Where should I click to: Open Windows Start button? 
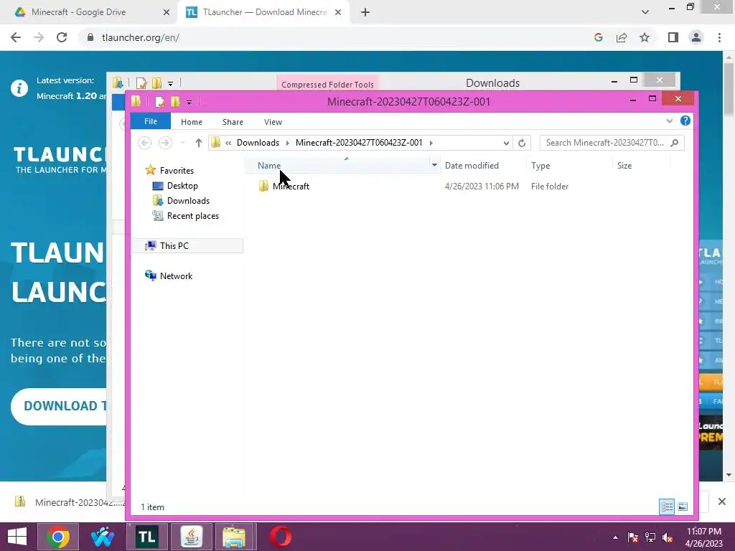tap(17, 537)
